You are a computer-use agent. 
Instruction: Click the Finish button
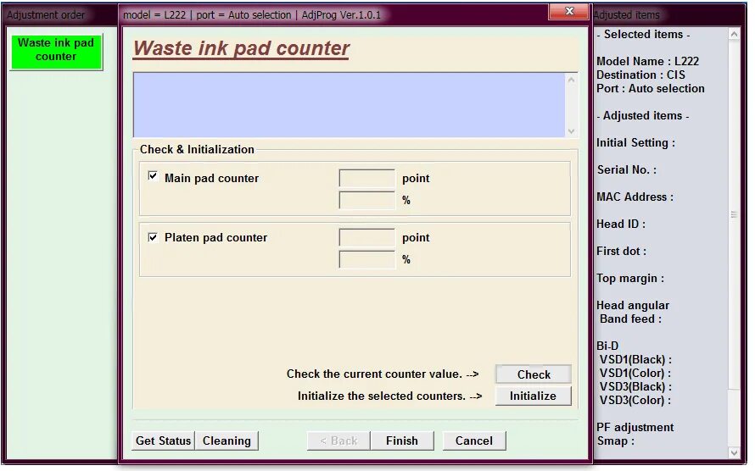(x=401, y=441)
